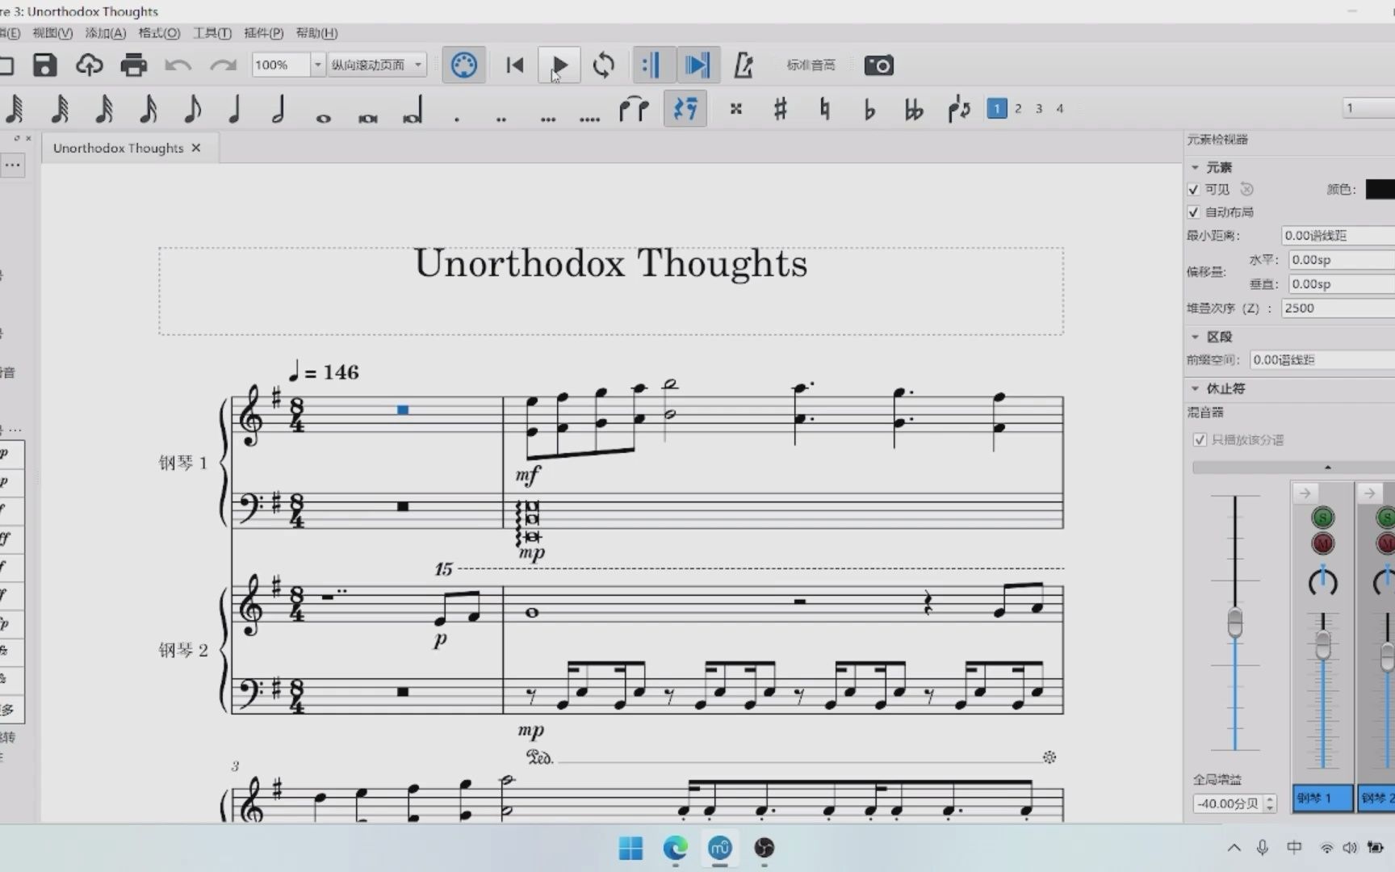Open the 视图(V) menu
The image size is (1395, 872).
[x=52, y=33]
